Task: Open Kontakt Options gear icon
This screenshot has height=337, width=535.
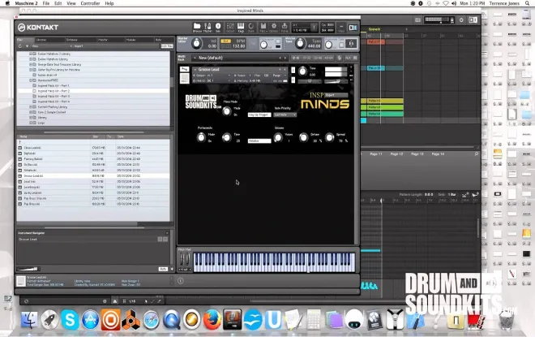Action: pos(274,27)
